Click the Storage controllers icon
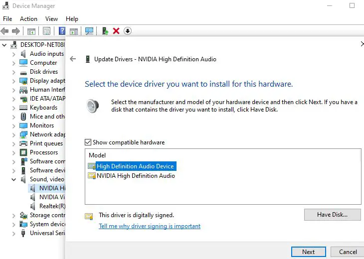The image size is (364, 259). [23, 215]
